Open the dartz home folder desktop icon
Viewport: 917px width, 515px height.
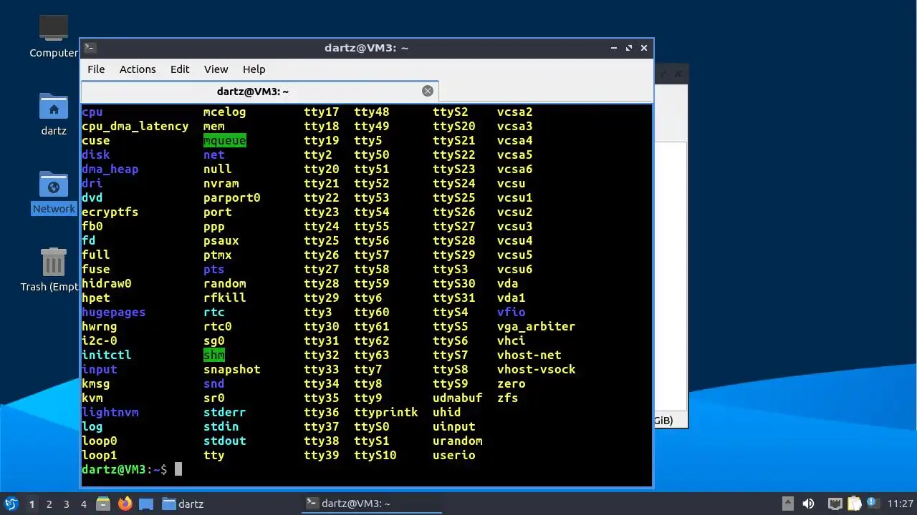[x=54, y=114]
